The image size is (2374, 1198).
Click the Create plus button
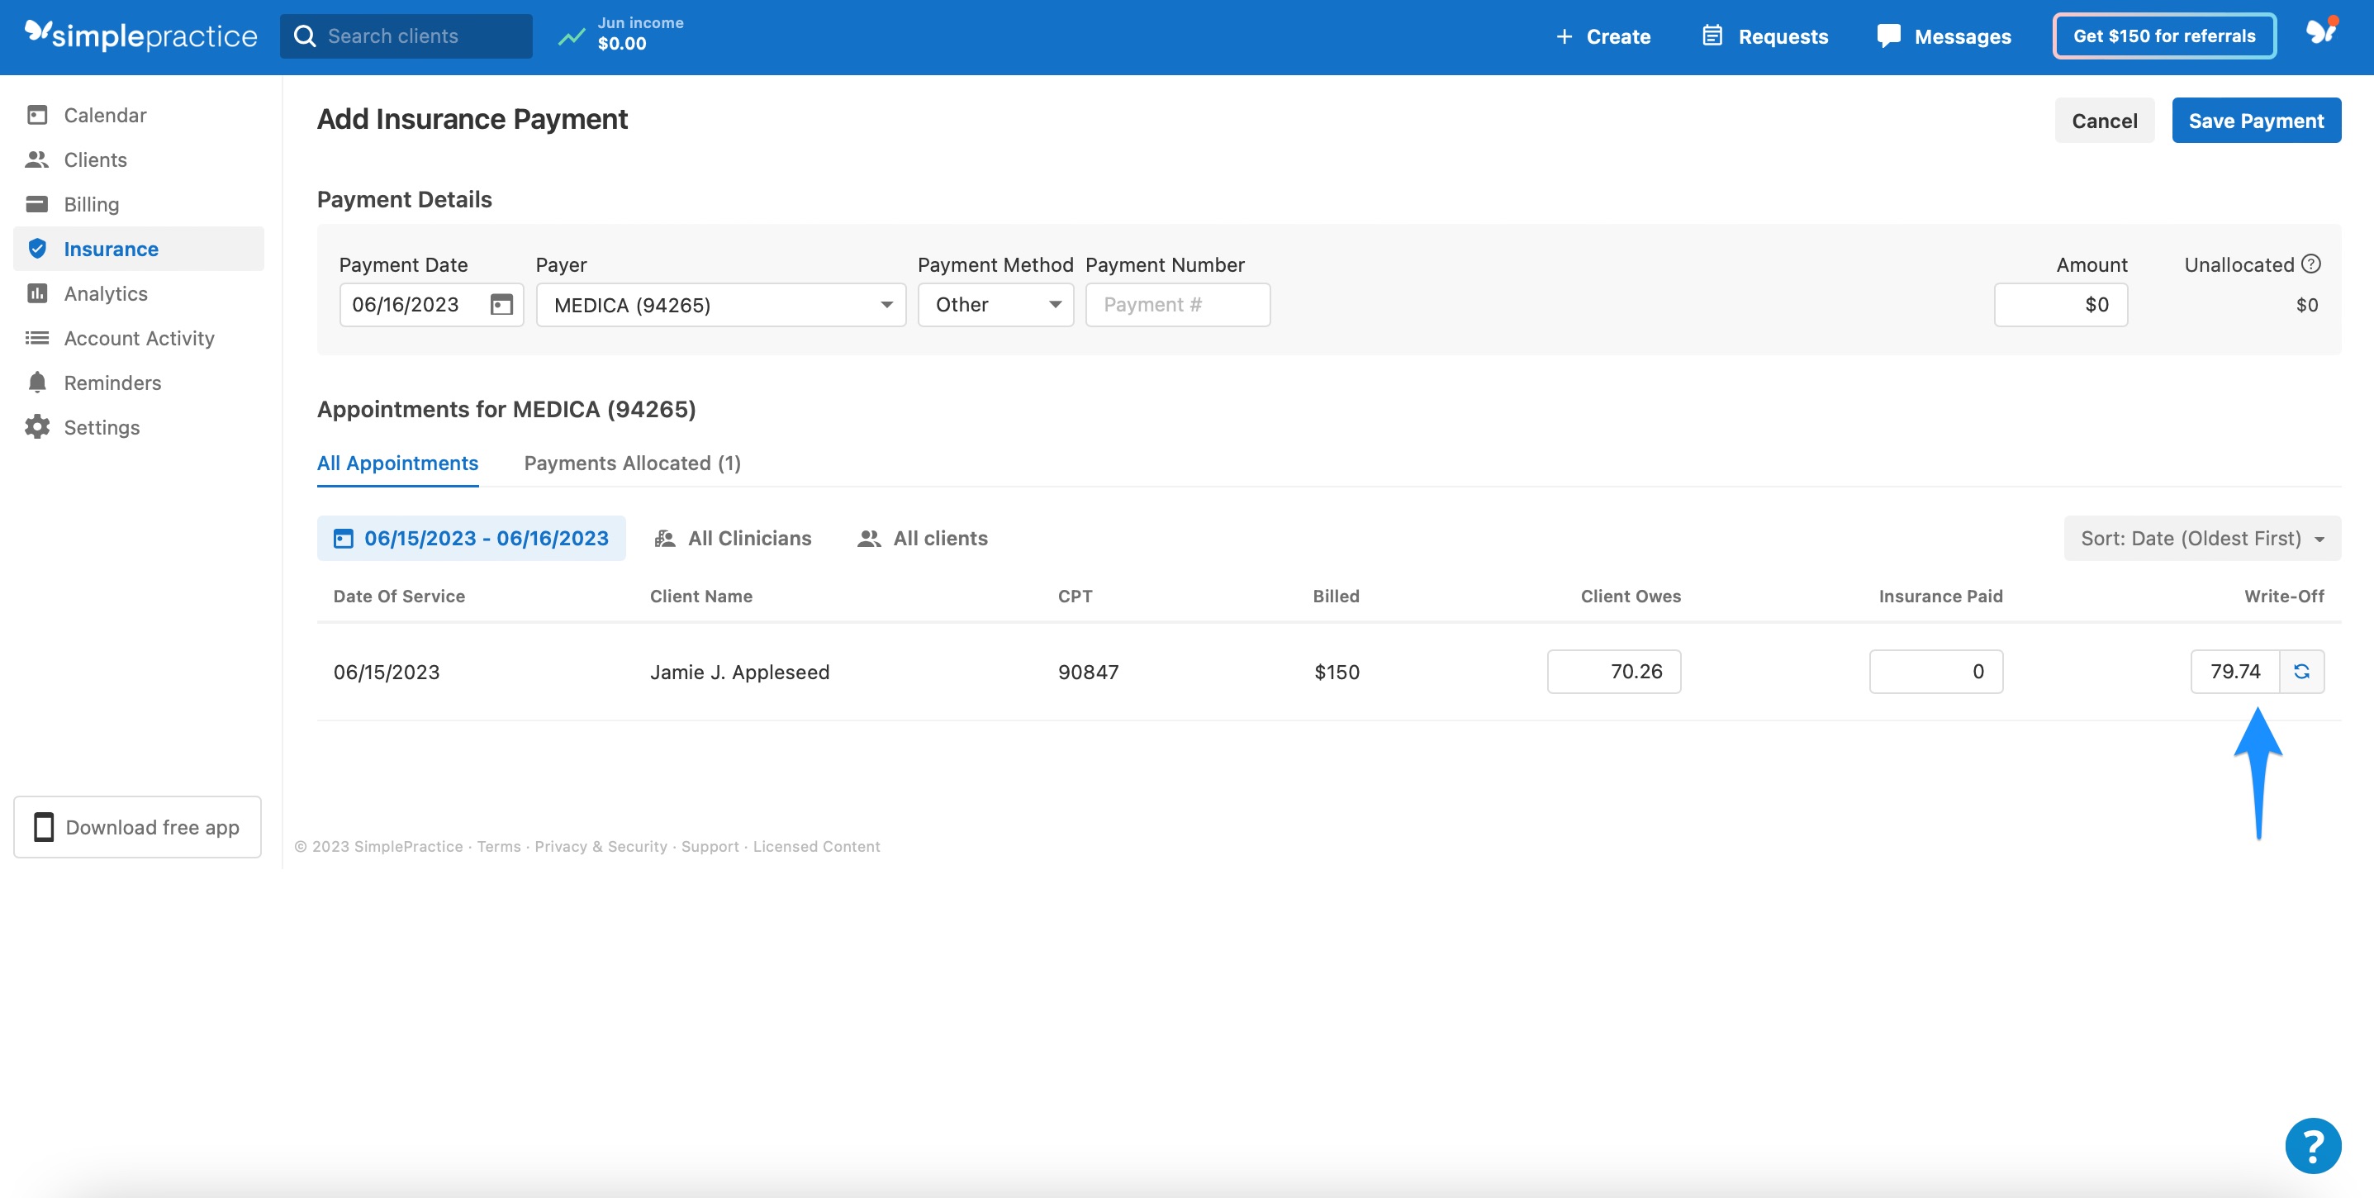1602,37
